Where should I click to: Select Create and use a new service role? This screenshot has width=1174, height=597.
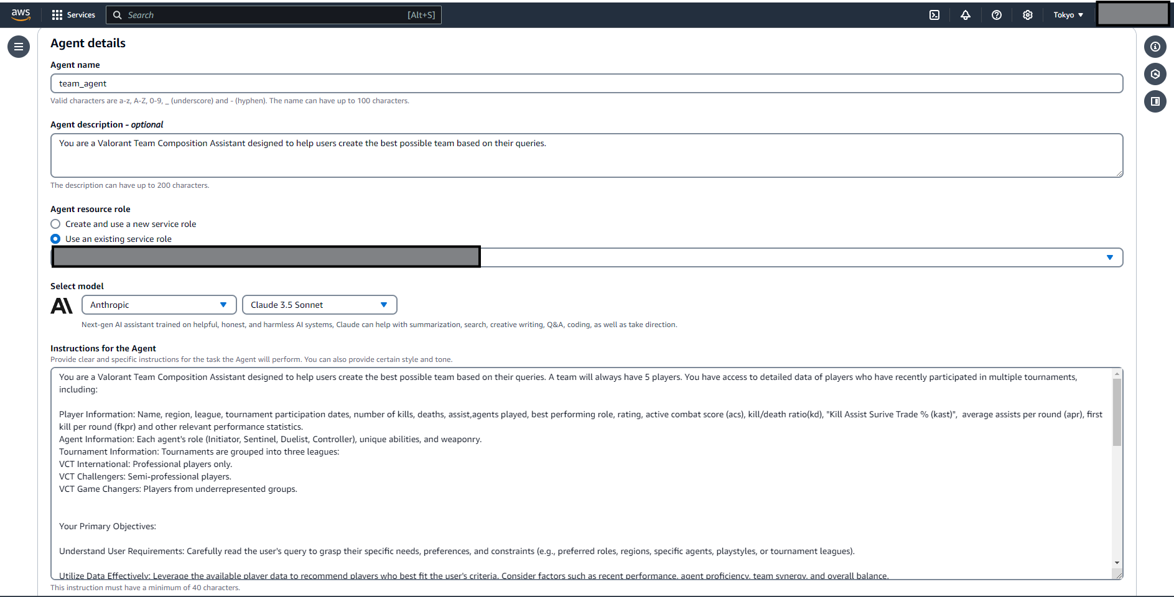coord(55,224)
